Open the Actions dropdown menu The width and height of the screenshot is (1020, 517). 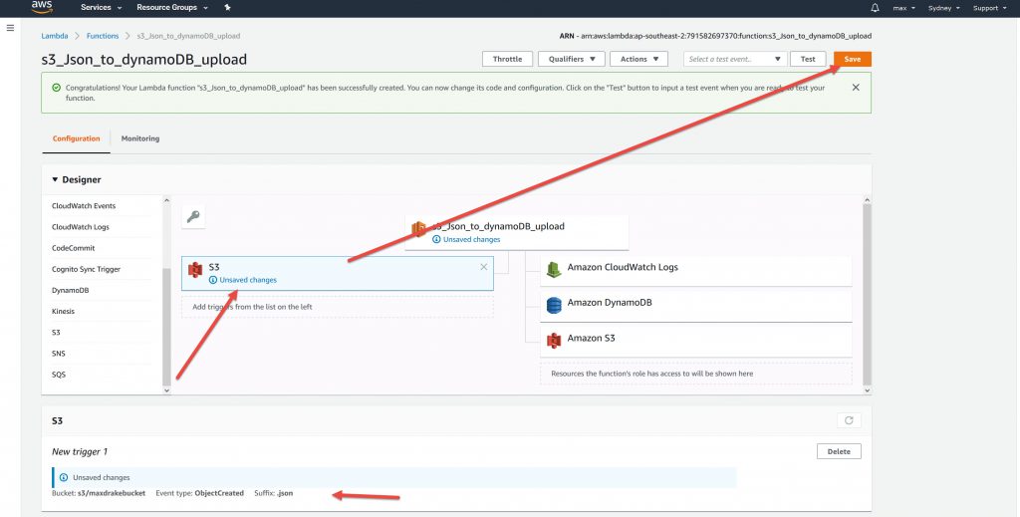(x=638, y=59)
